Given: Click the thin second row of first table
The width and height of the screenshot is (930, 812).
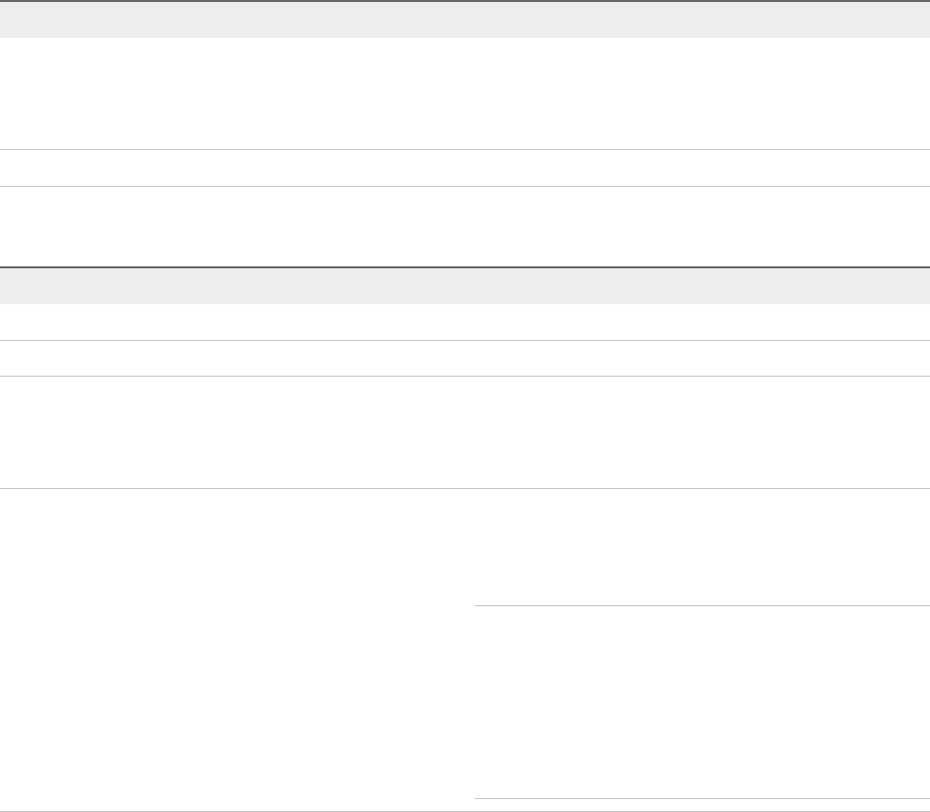Looking at the screenshot, I should click(465, 168).
